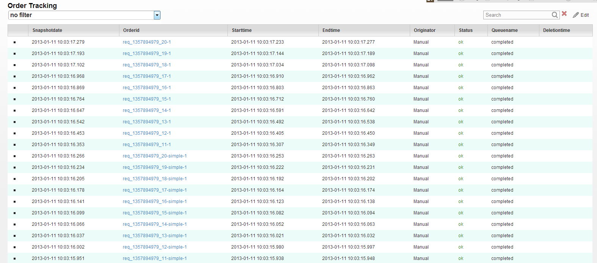This screenshot has width=597, height=263.
Task: Click the row marker for req_1357894979_15-simple-1
Action: tap(14, 213)
